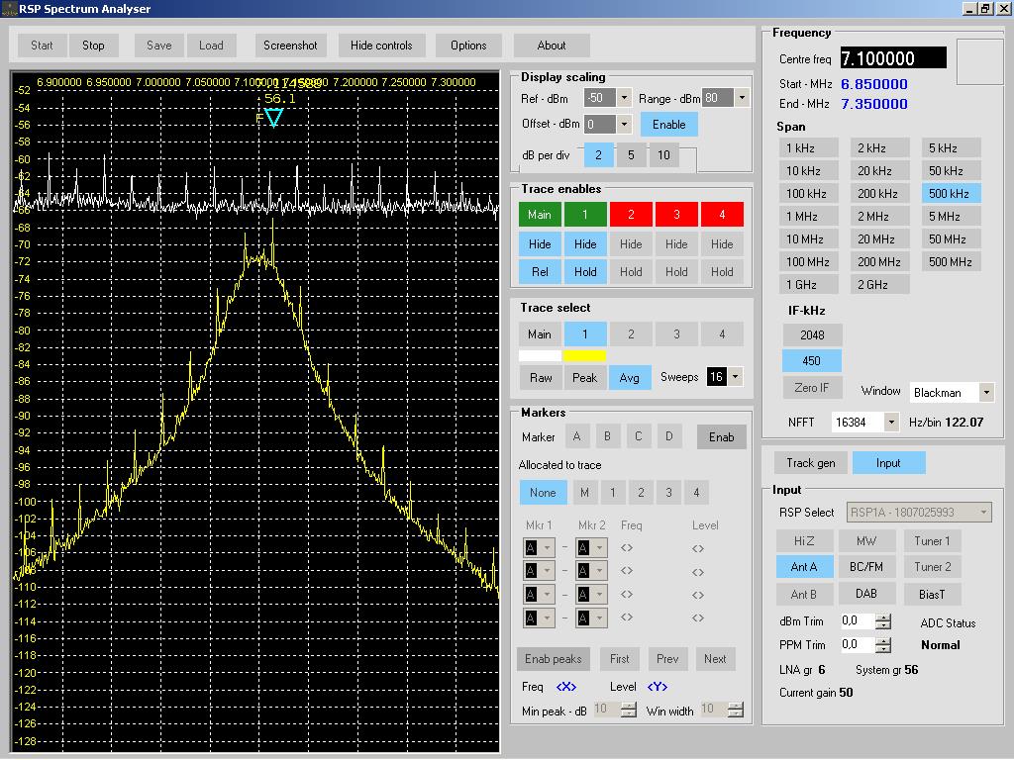Set span to 1 kHz
1014x760 pixels.
[x=808, y=148]
